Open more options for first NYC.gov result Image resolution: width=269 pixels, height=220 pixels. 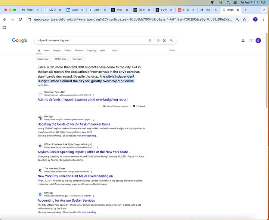(x=93, y=120)
